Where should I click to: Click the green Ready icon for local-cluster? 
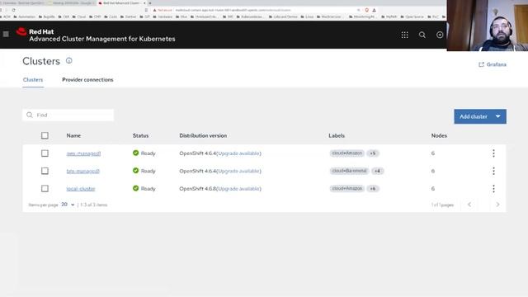pyautogui.click(x=135, y=188)
